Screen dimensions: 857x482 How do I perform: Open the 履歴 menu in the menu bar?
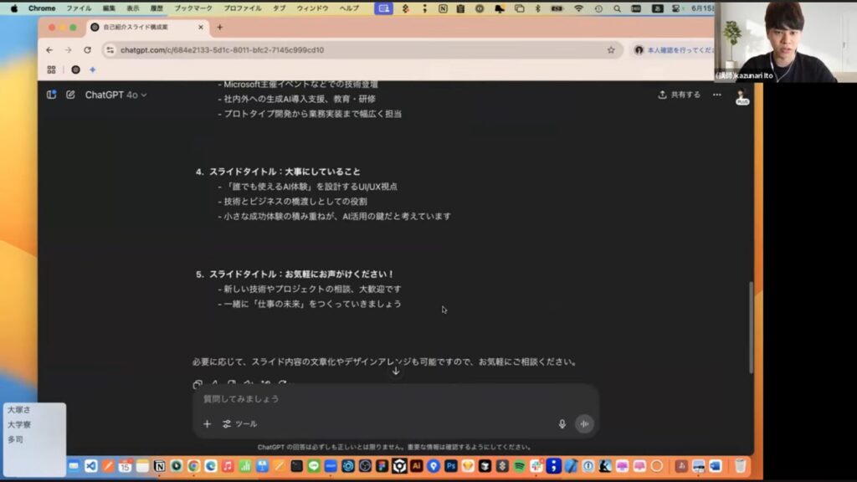[x=157, y=8]
